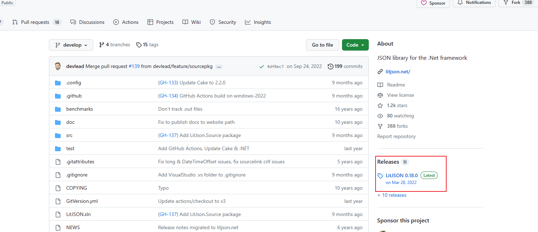
Task: Click the green check build status icon
Action: (x=262, y=67)
